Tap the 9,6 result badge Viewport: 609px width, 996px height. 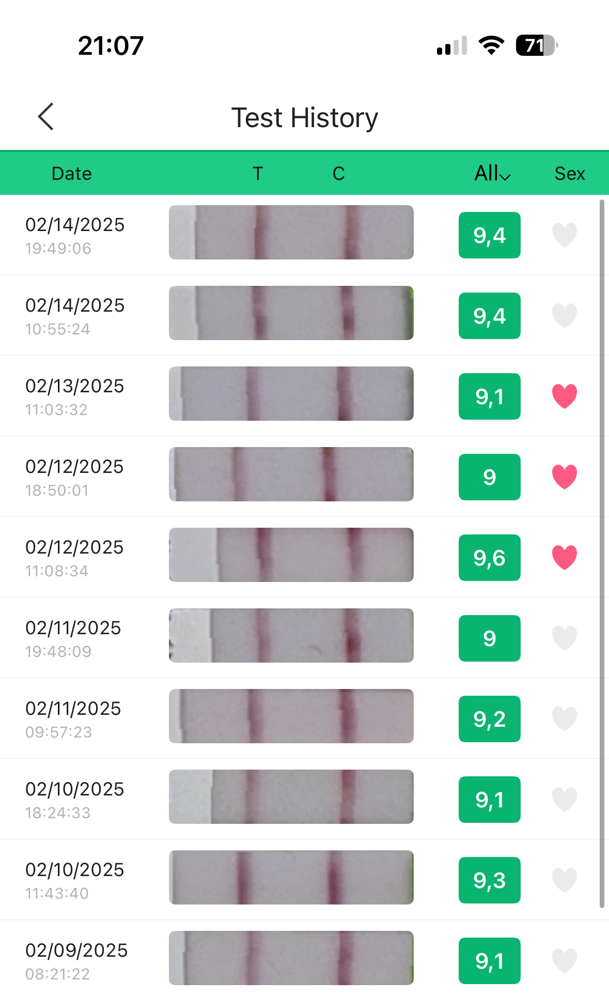(x=489, y=558)
